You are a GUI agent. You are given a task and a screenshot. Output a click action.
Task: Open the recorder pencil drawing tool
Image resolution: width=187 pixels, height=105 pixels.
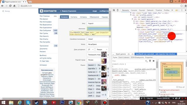[x=179, y=99]
